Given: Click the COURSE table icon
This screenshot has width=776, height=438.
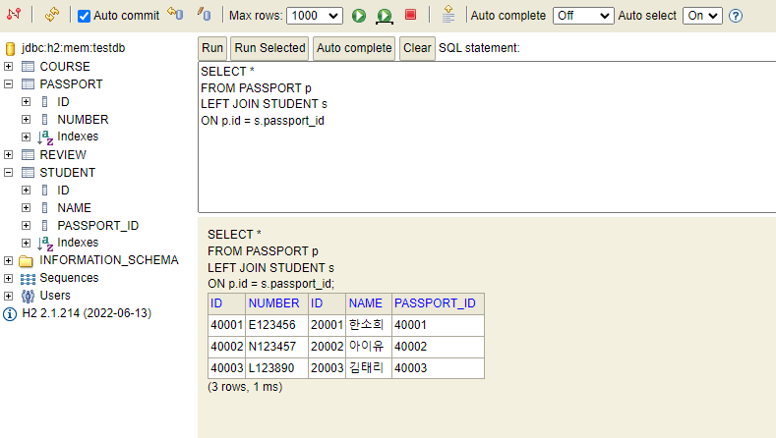Looking at the screenshot, I should [x=28, y=66].
